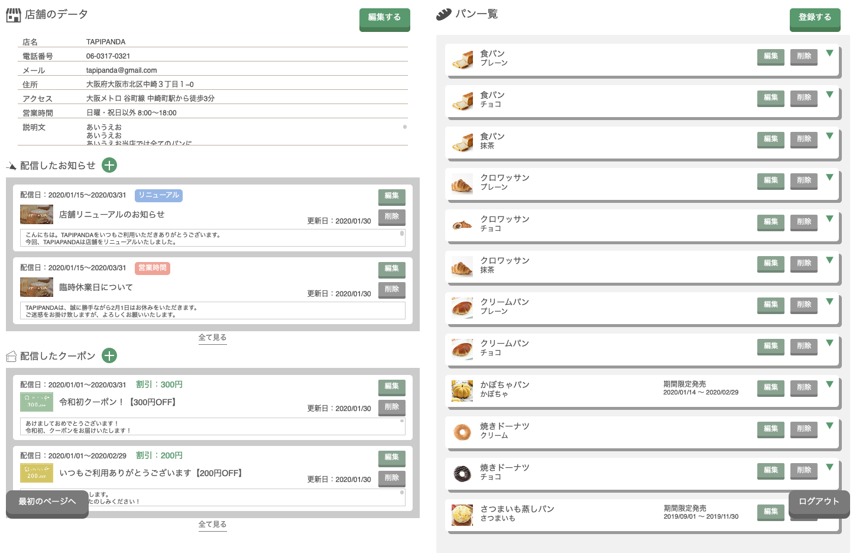Click the store icon next to 店舗のデータ
The width and height of the screenshot is (856, 553).
[14, 15]
